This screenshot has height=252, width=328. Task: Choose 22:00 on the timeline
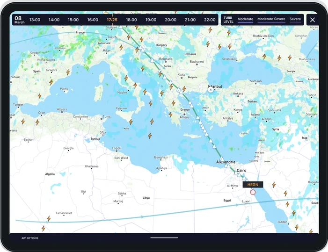pos(210,20)
